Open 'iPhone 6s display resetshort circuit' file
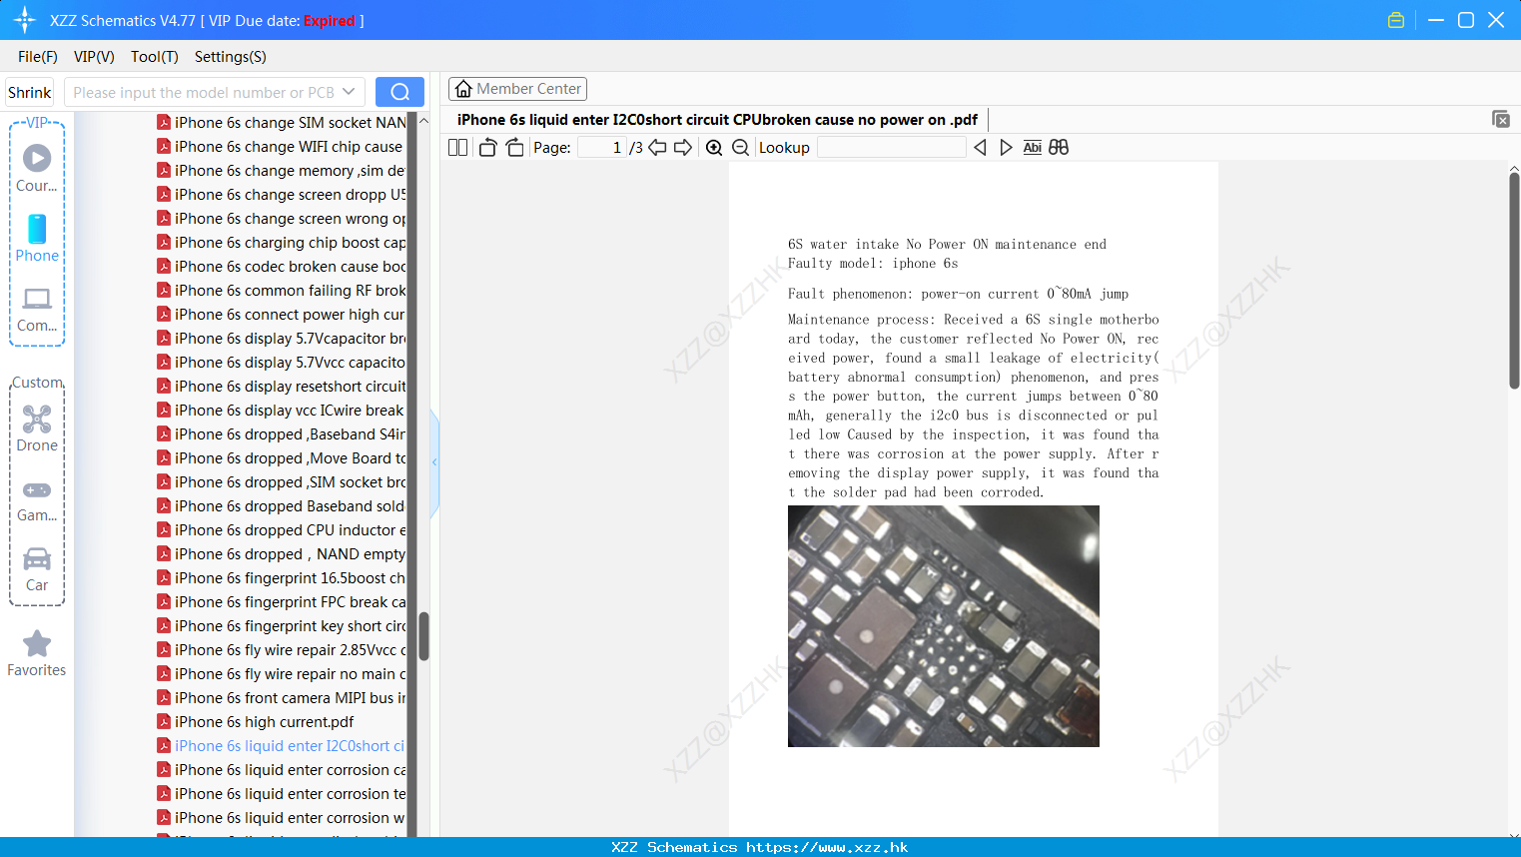 pos(282,387)
